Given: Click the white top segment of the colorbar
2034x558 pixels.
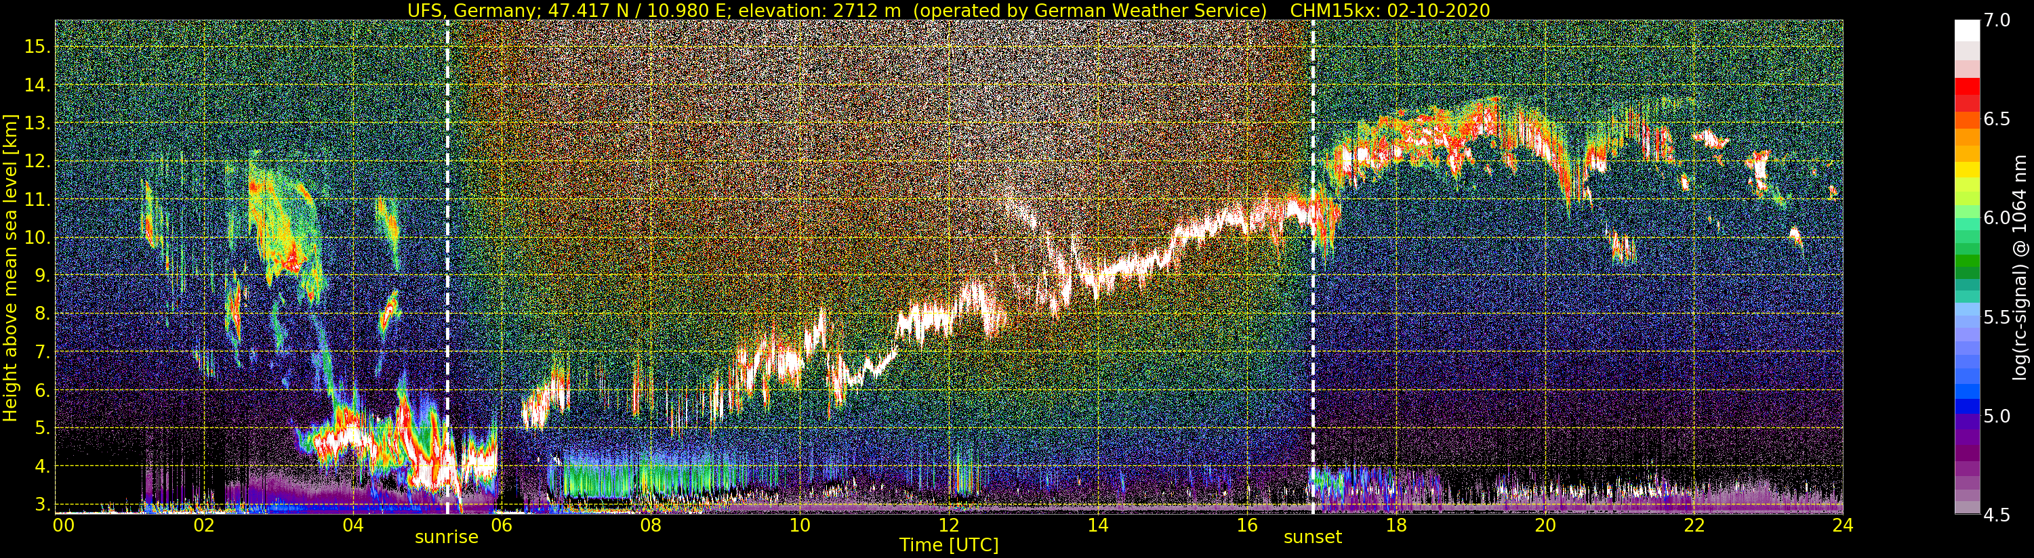Looking at the screenshot, I should tap(1967, 30).
